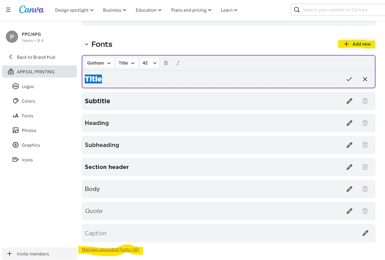The height and width of the screenshot is (260, 385).
Task: Delete the Heading font style
Action: click(365, 123)
